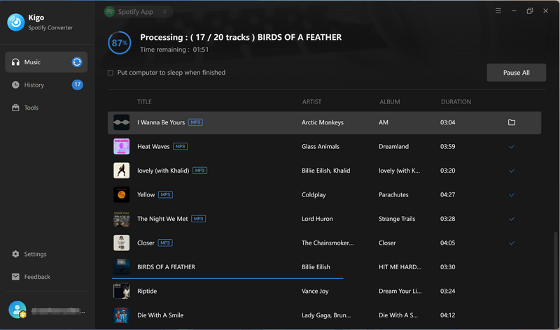Image resolution: width=560 pixels, height=330 pixels.
Task: Switch source using Spotify App selector
Action: click(138, 12)
